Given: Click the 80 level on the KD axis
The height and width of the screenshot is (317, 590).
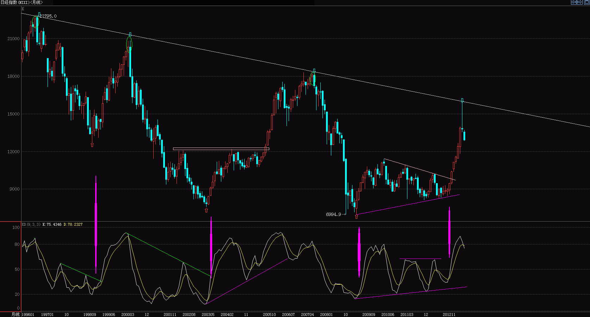Looking at the screenshot, I should (17, 244).
